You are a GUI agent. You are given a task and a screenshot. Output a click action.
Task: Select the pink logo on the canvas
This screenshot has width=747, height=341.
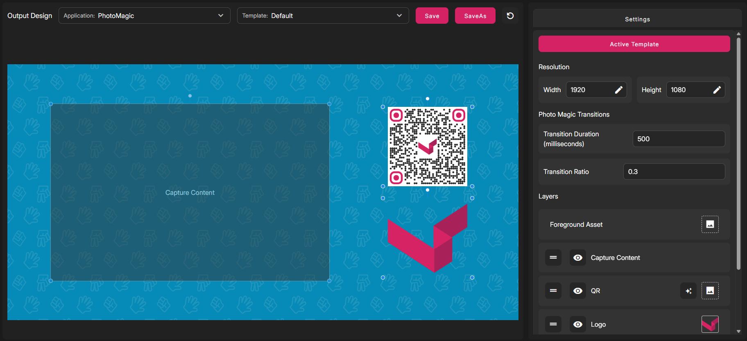(x=428, y=238)
